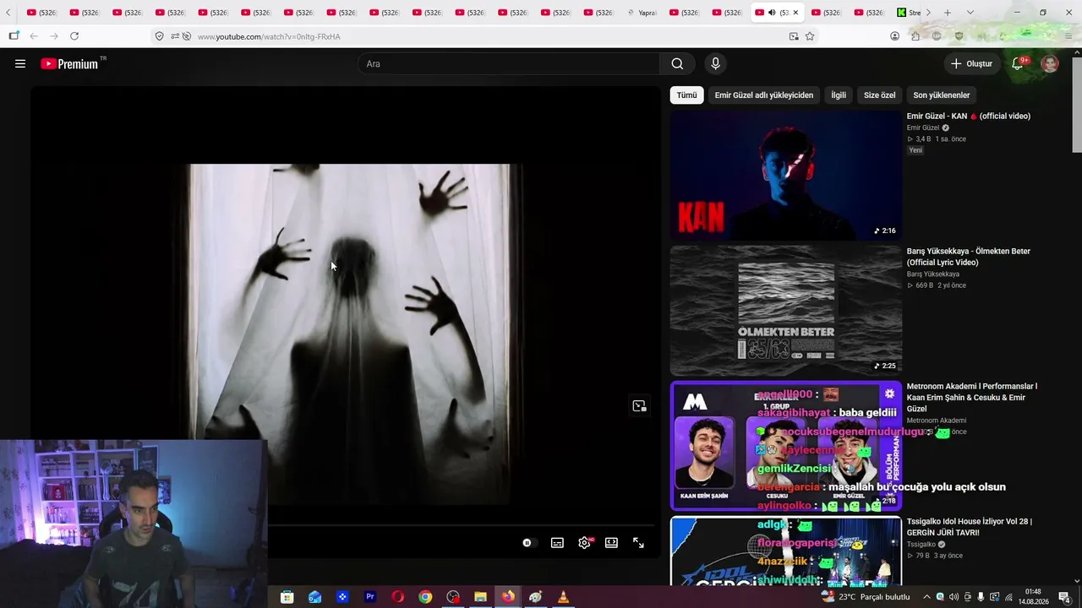Open Opera browser from the taskbar
This screenshot has width=1082, height=608.
pos(397,597)
